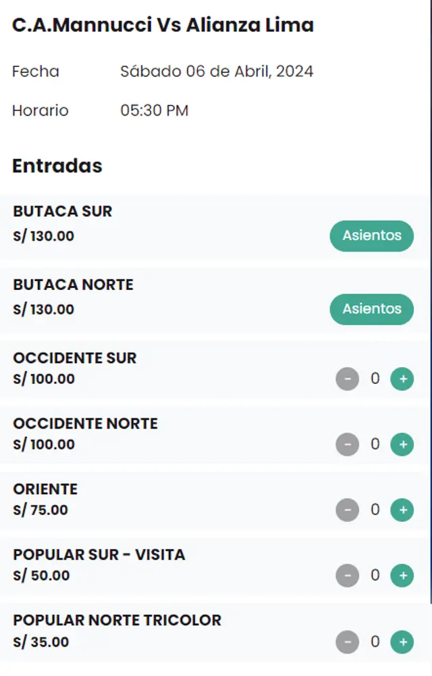Click the minus button for ORIENTE tickets
Screen dimensions: 432x676
[x=348, y=510]
